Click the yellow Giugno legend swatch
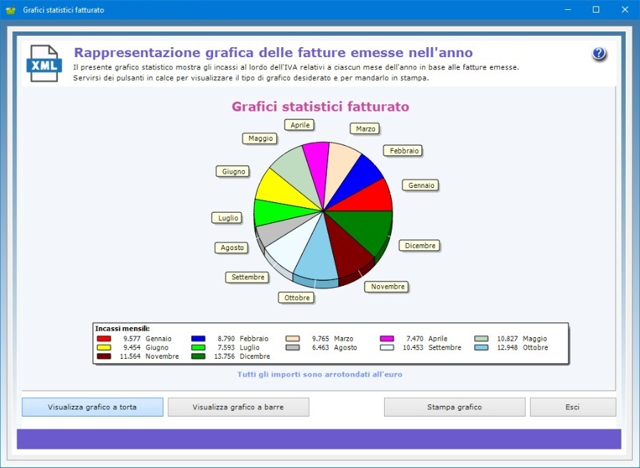 tap(104, 348)
